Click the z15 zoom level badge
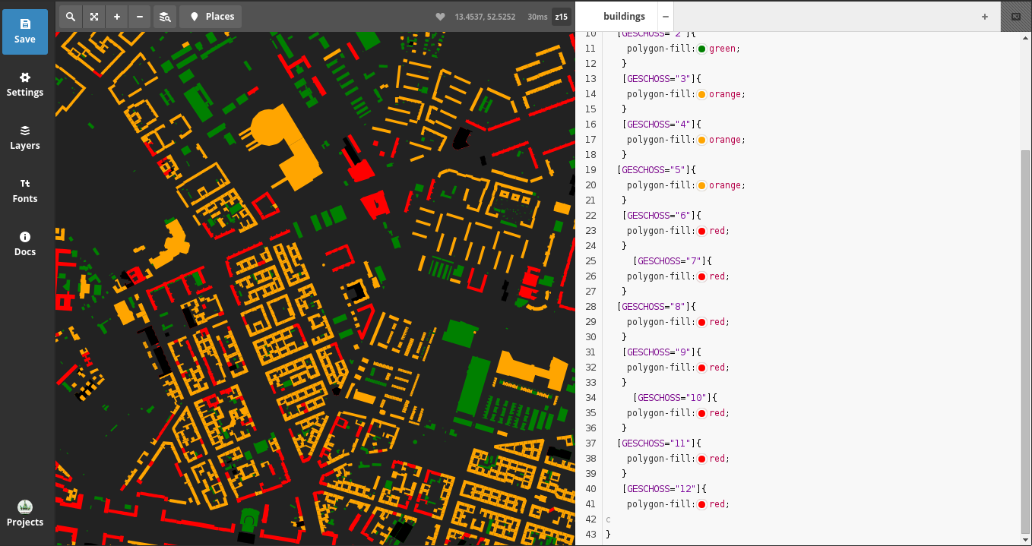 coord(562,17)
